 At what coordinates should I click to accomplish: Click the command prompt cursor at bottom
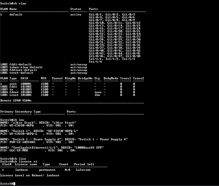tap(14, 184)
